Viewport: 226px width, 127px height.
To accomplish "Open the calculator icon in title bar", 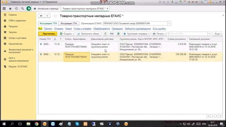I will [x=180, y=2].
